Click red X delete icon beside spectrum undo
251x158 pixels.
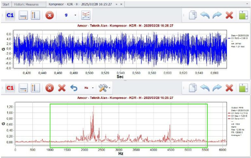[62, 87]
